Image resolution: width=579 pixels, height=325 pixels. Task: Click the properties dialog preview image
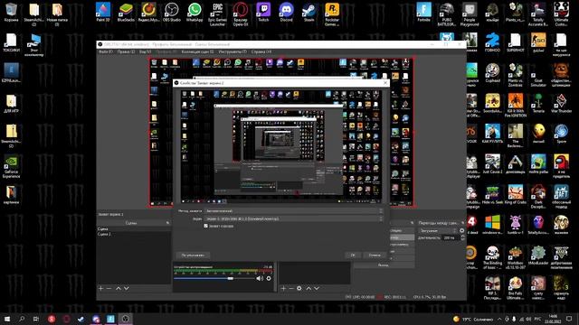[281, 146]
